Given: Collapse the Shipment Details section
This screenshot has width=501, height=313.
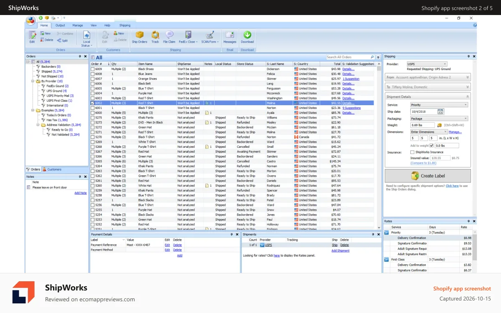Looking at the screenshot, I should pyautogui.click(x=468, y=97).
